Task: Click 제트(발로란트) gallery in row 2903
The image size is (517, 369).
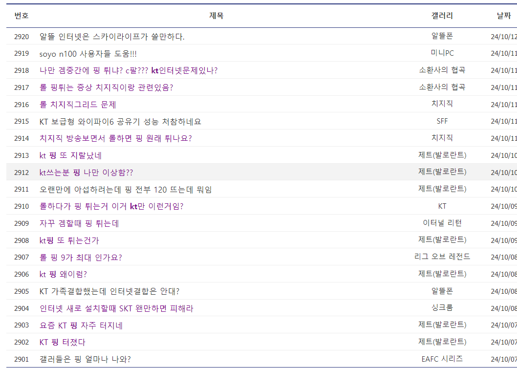Action: coord(442,325)
